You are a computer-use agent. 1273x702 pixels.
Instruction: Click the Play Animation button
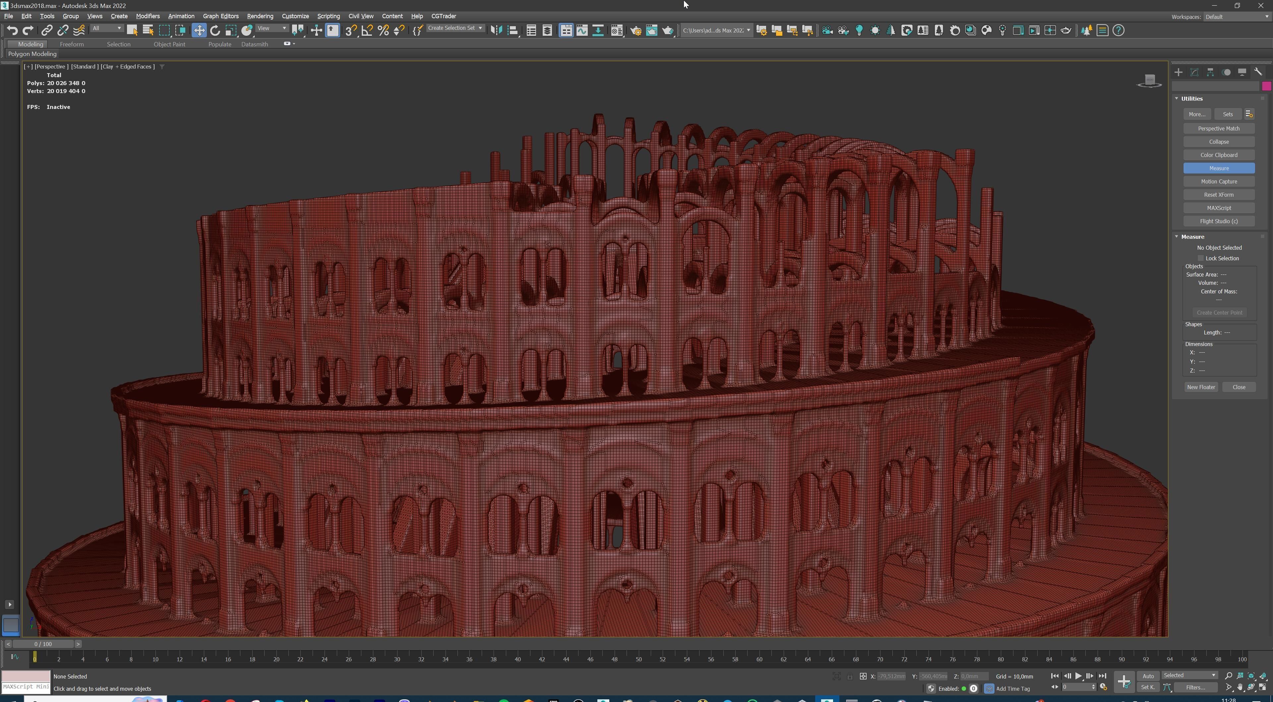point(1078,676)
